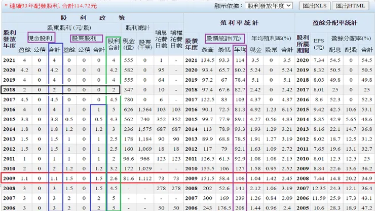The image size is (375, 211).
Task: Click the 盈餘分配率(%) header
Action: coord(351,39)
